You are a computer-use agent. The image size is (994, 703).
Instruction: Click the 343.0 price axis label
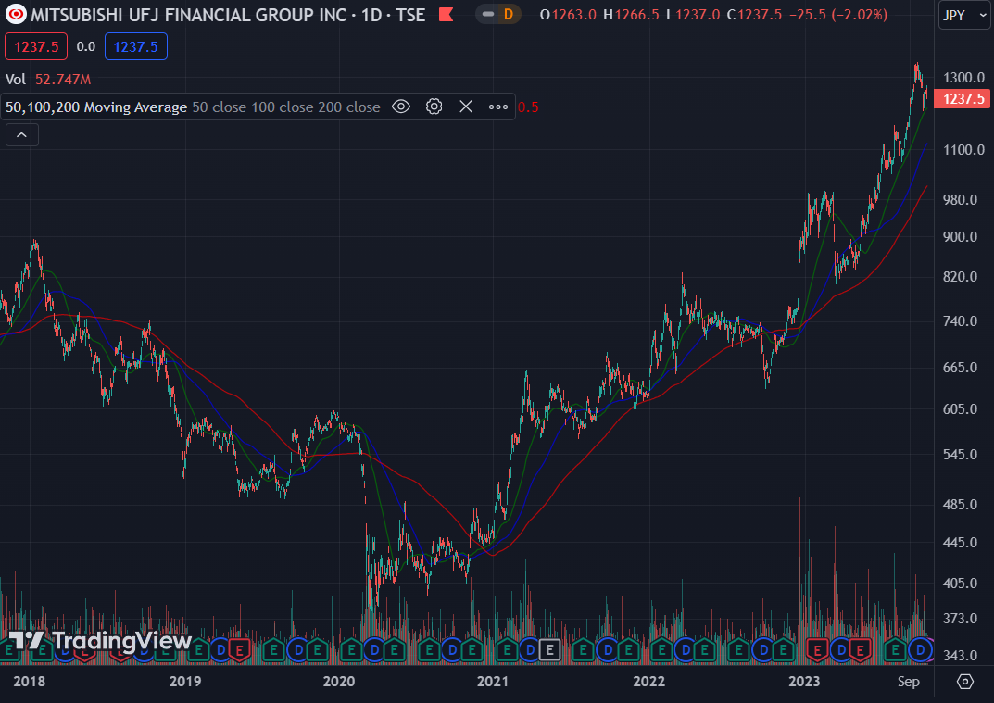[x=960, y=656]
